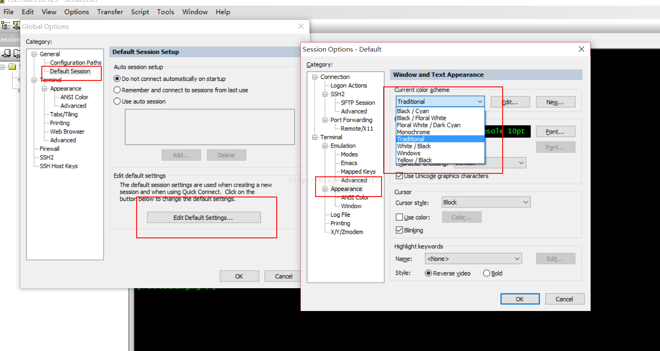Click Cancel in Global Options dialog
This screenshot has width=660, height=351.
[x=284, y=276]
